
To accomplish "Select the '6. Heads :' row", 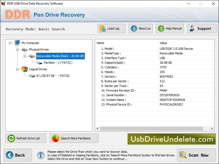I will click(155, 72).
